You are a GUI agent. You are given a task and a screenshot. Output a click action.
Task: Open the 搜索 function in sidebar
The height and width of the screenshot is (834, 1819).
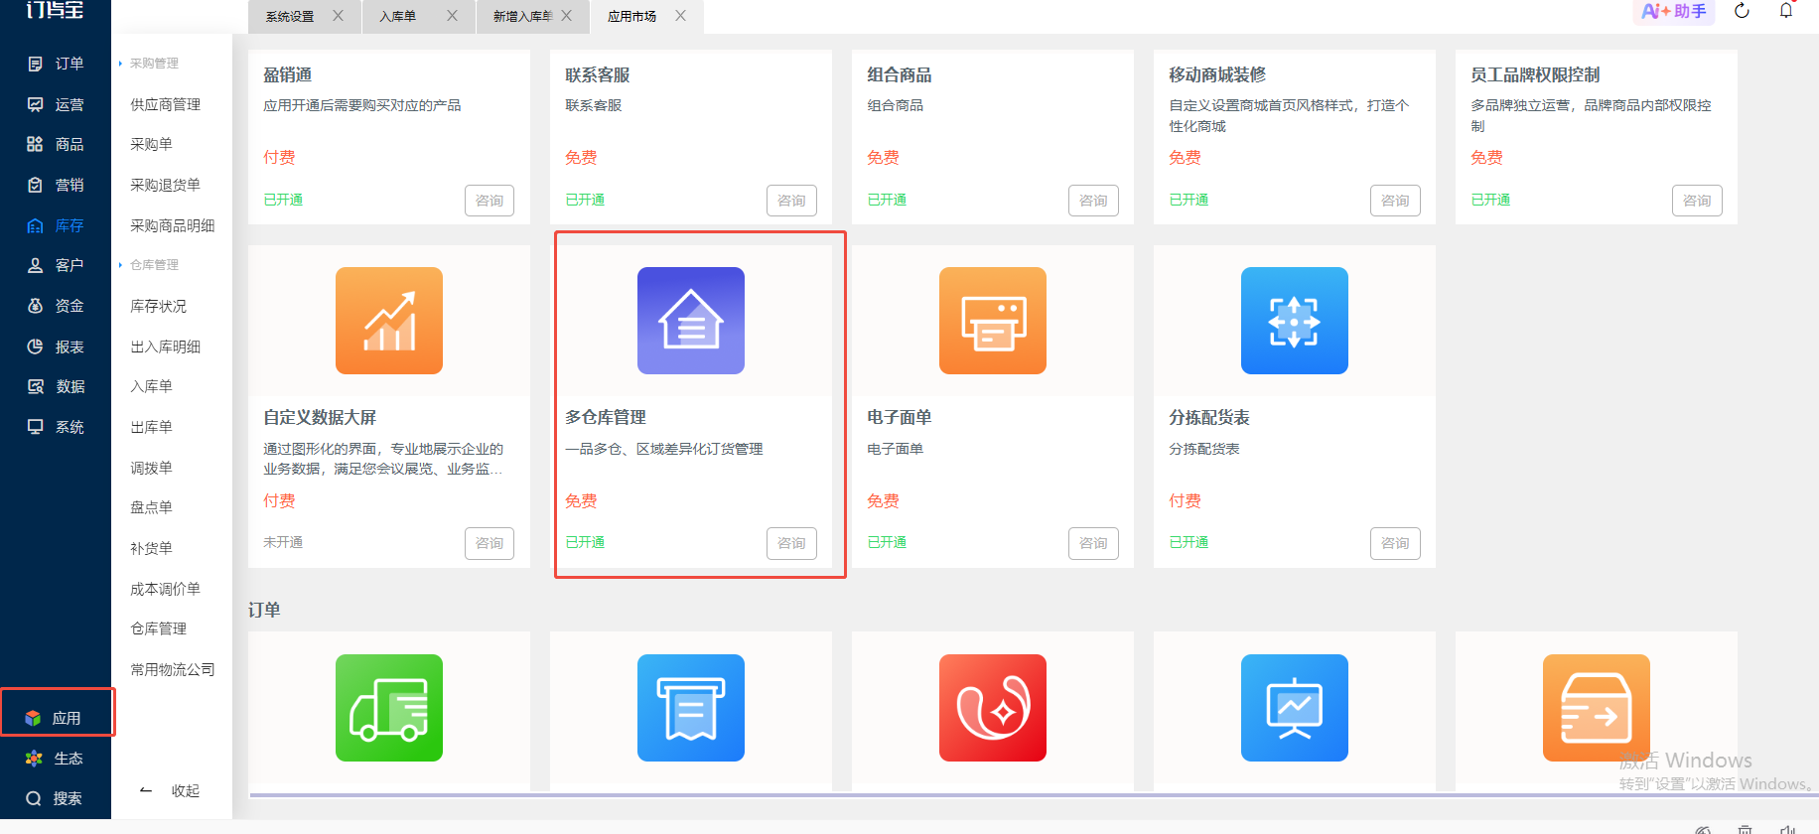[x=56, y=798]
